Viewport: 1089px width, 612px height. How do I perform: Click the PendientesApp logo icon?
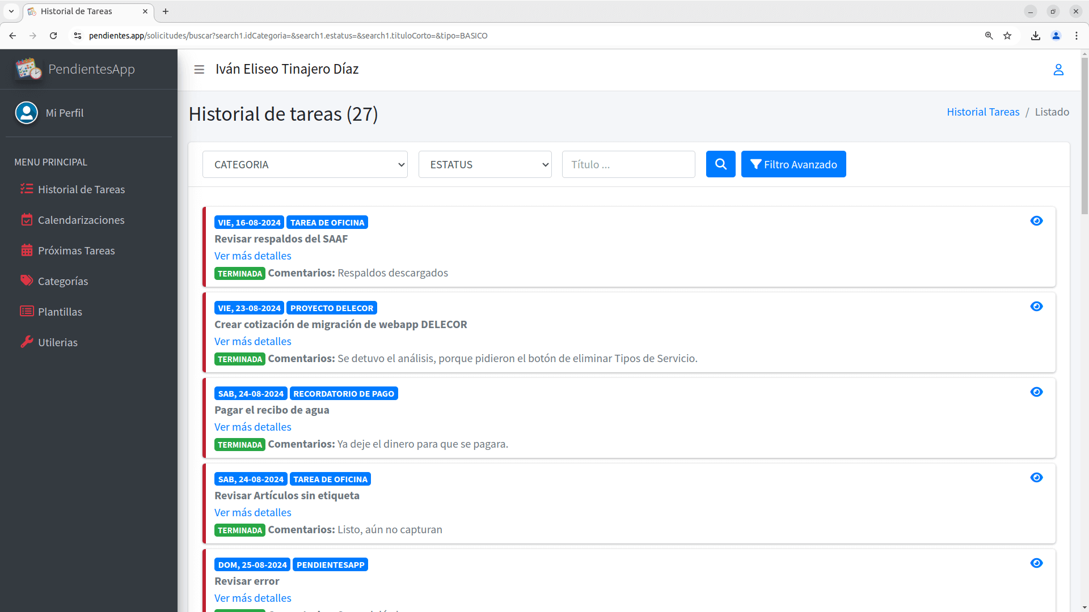28,69
